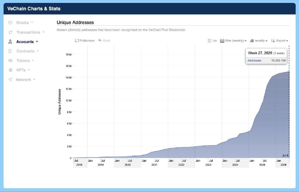Viewport: 299px width, 192px height.
Task: Click the 10 M y-axis label
Action: (68, 100)
